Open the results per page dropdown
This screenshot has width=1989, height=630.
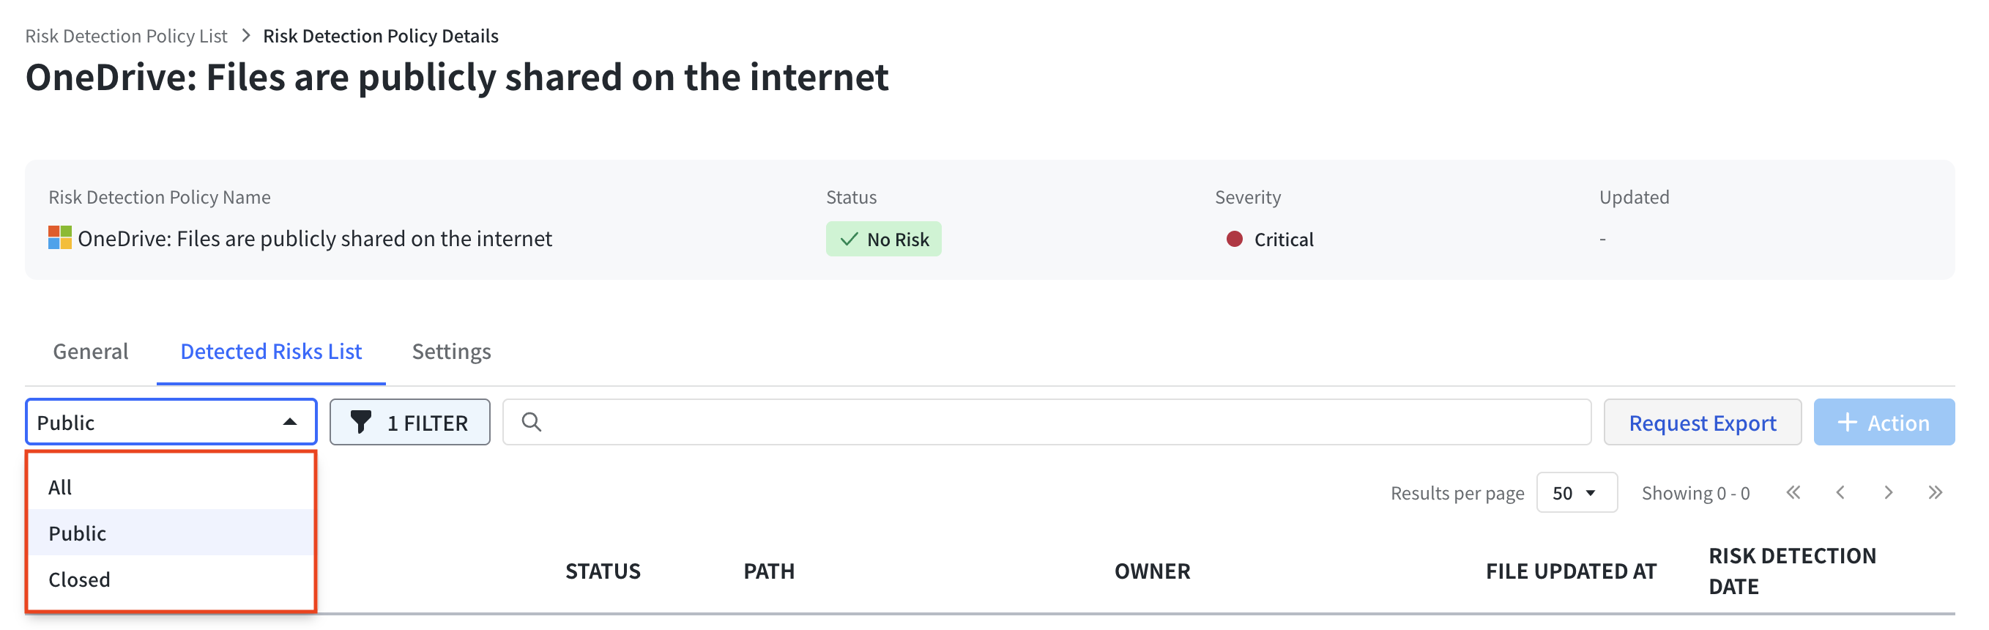point(1576,492)
